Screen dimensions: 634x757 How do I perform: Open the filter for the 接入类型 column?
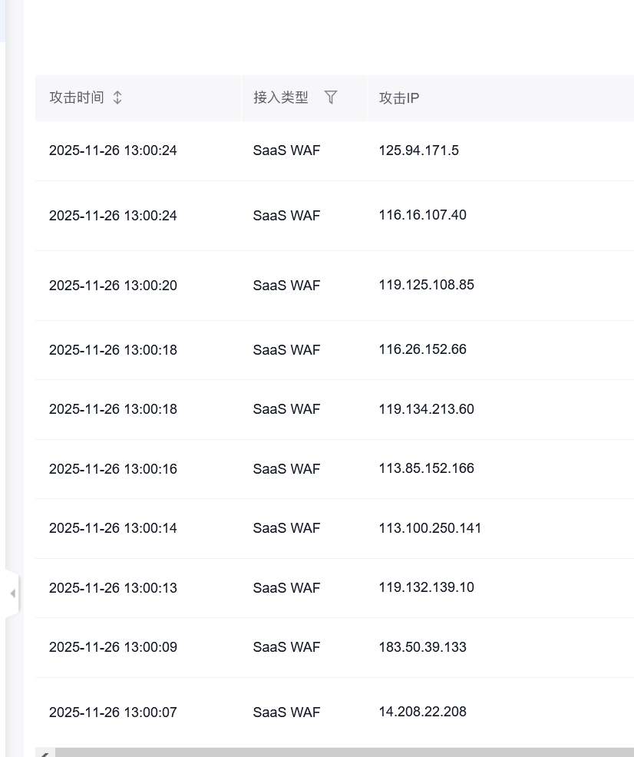[331, 97]
